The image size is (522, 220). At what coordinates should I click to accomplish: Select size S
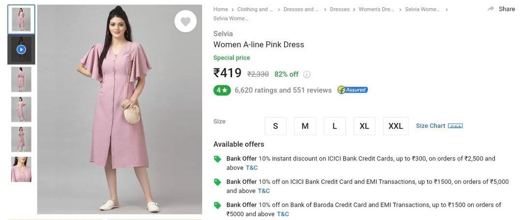pyautogui.click(x=275, y=126)
